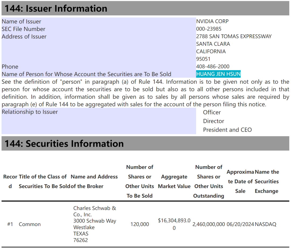Click the SEC file number 000-23985
The height and width of the screenshot is (250, 291).
pos(209,29)
